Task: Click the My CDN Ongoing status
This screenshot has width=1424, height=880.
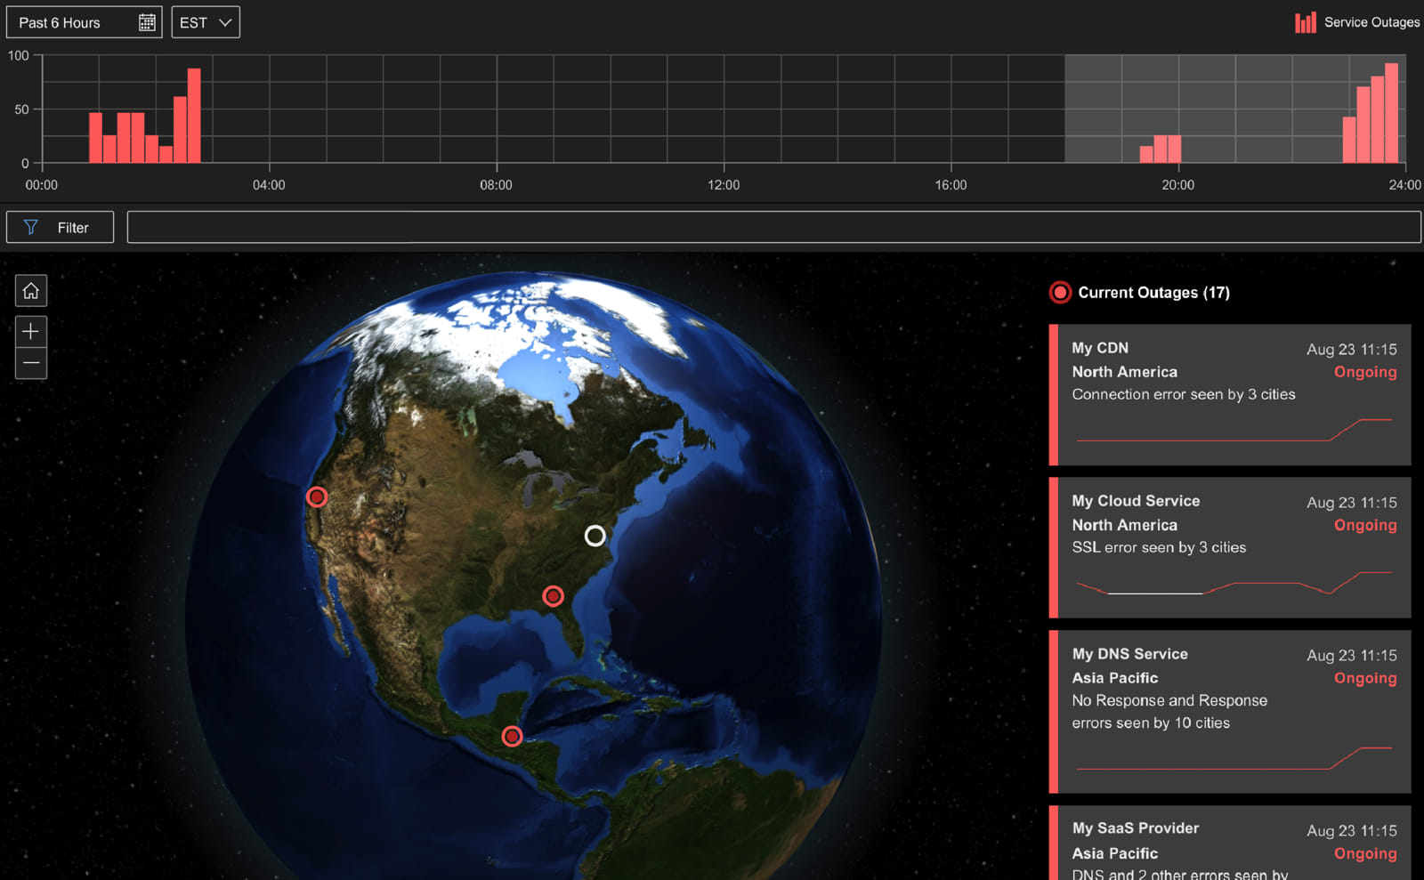Action: click(1365, 372)
